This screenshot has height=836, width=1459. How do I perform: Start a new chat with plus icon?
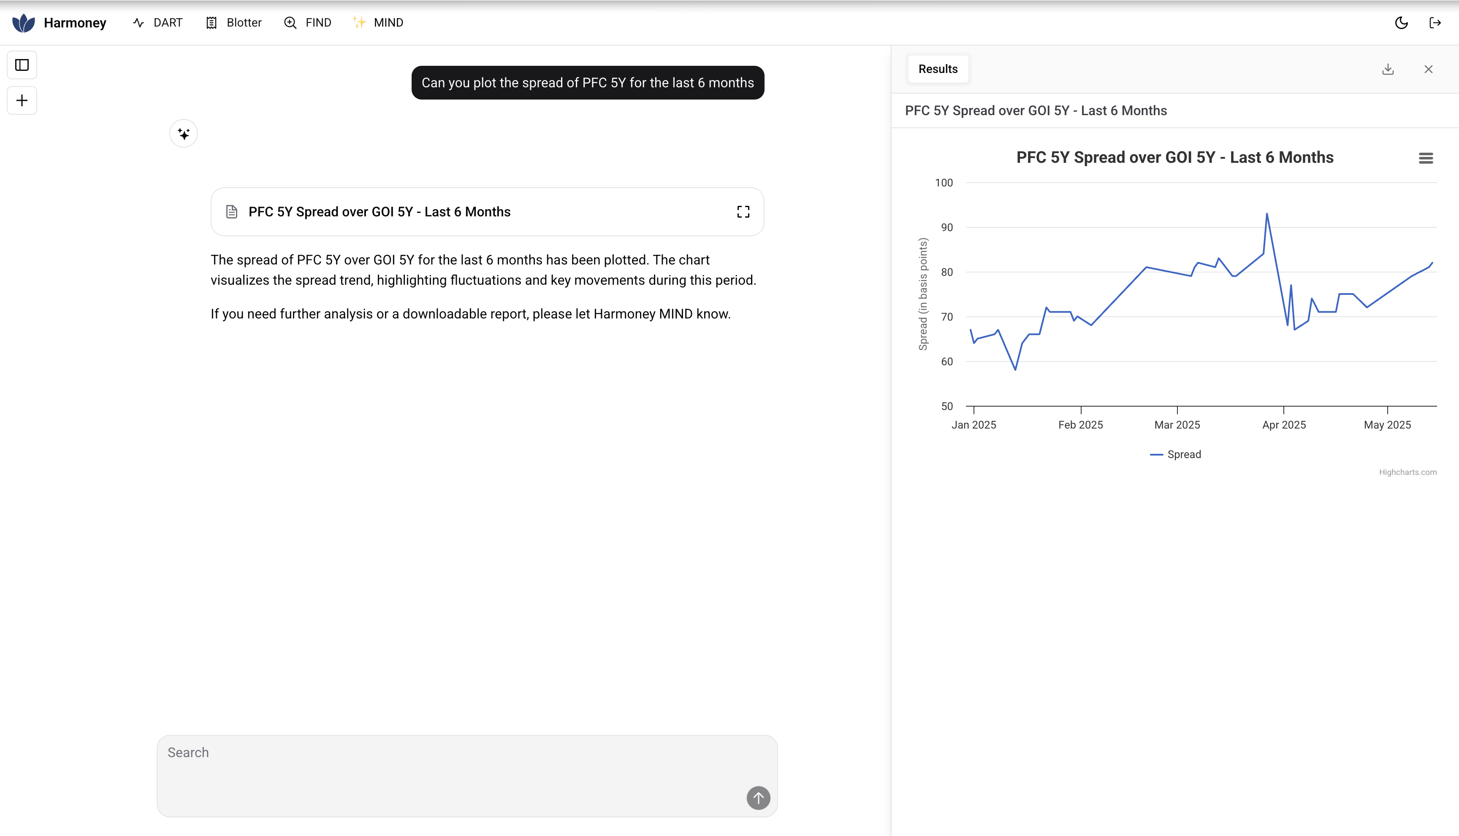22,100
